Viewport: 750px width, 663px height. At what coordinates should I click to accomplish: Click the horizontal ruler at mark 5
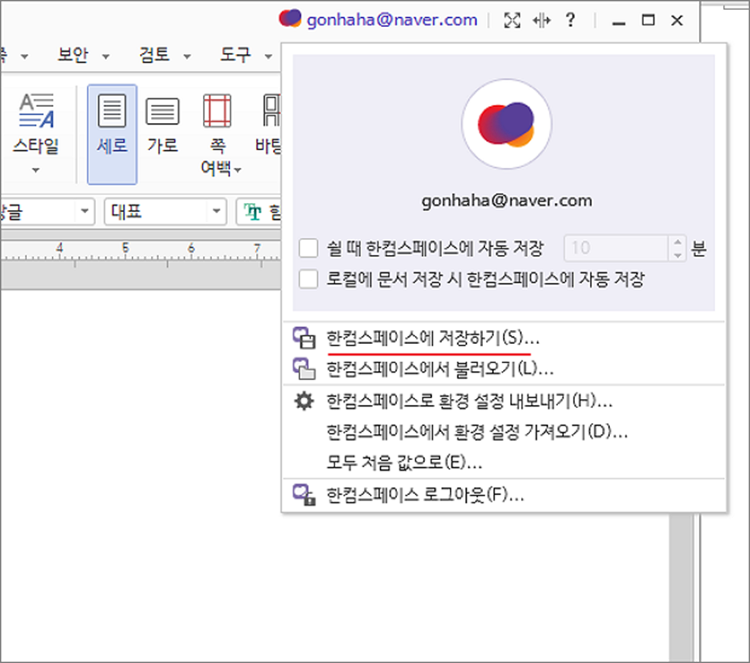125,248
